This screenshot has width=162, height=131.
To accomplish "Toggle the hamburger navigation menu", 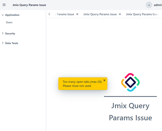I will (4, 5).
